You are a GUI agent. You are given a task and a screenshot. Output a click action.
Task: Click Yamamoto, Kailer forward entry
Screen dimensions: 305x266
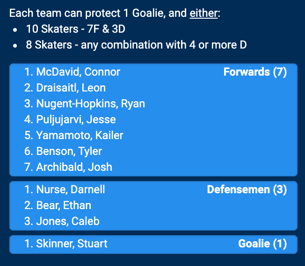tap(80, 135)
